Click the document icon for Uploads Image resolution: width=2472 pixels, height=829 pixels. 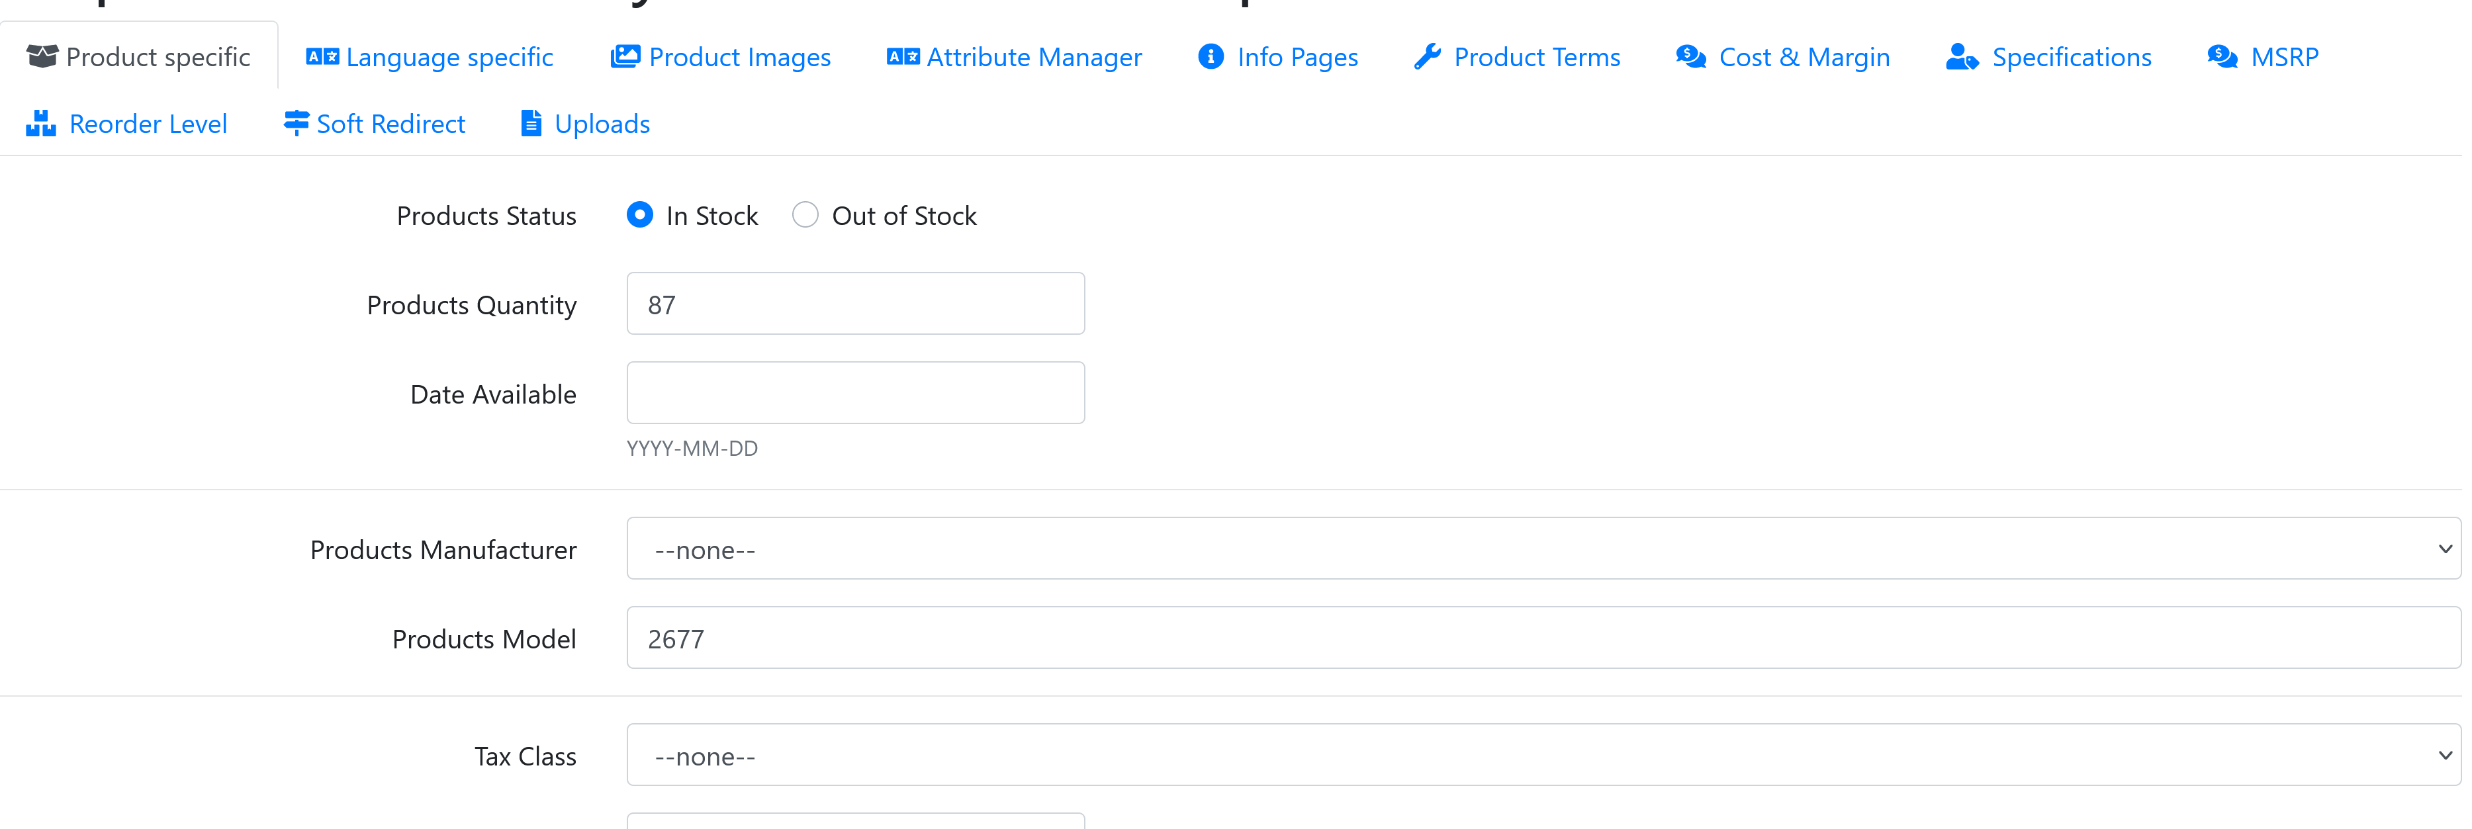pos(531,124)
